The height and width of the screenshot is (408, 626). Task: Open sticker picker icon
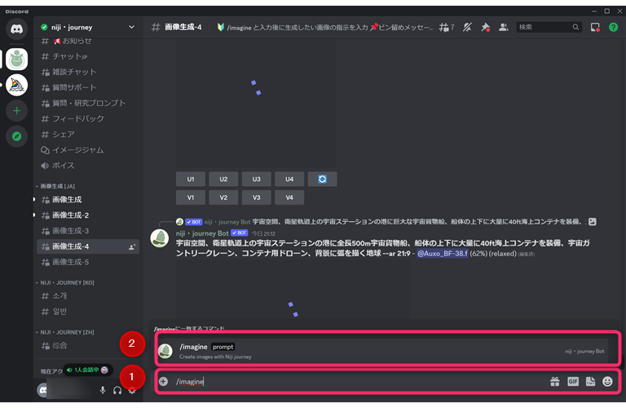tap(590, 382)
